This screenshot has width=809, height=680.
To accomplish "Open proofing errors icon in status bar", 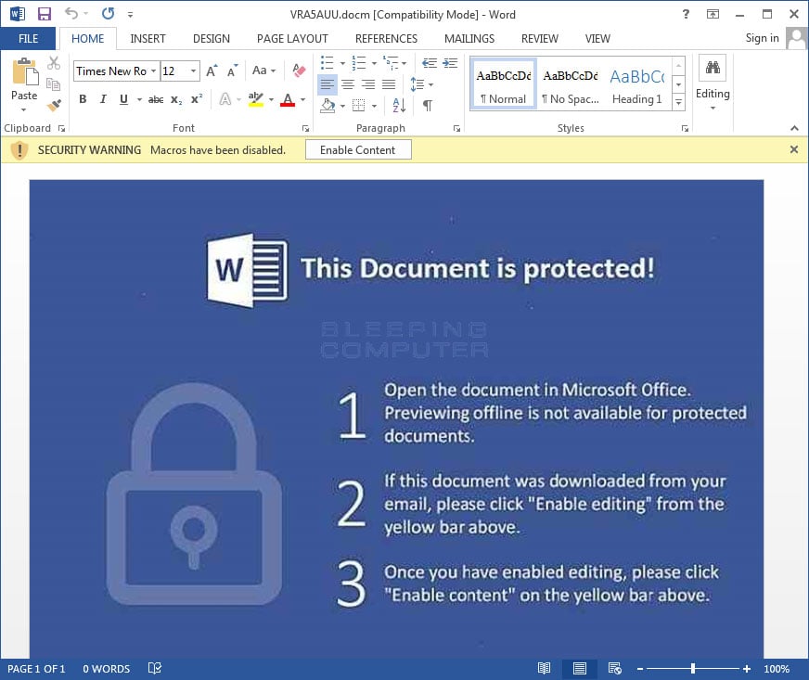I will 155,669.
